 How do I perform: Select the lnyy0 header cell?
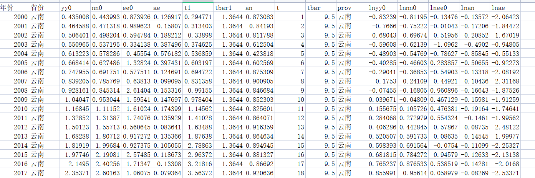[383, 8]
